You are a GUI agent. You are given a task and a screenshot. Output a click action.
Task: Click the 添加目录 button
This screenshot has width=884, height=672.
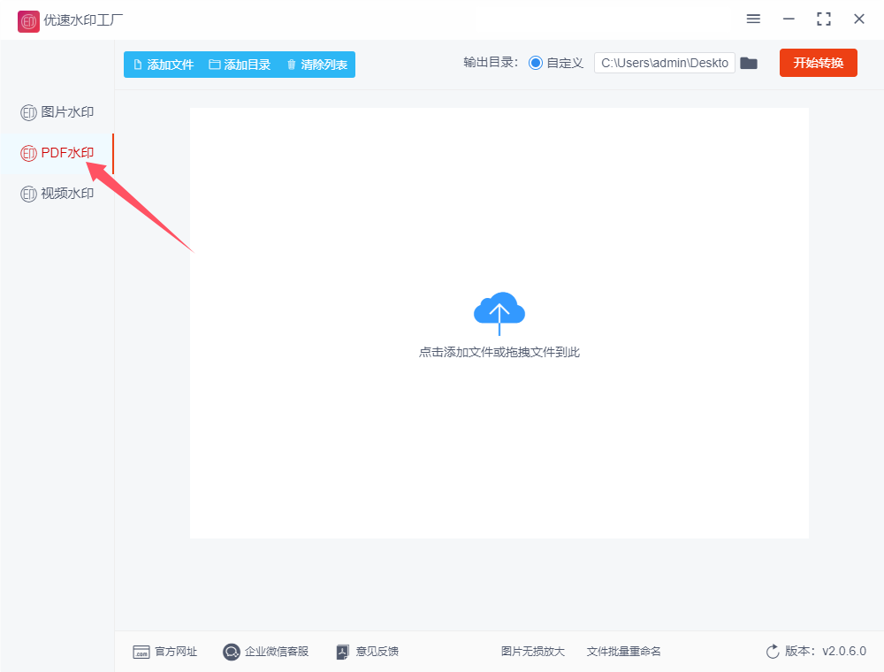(x=240, y=65)
